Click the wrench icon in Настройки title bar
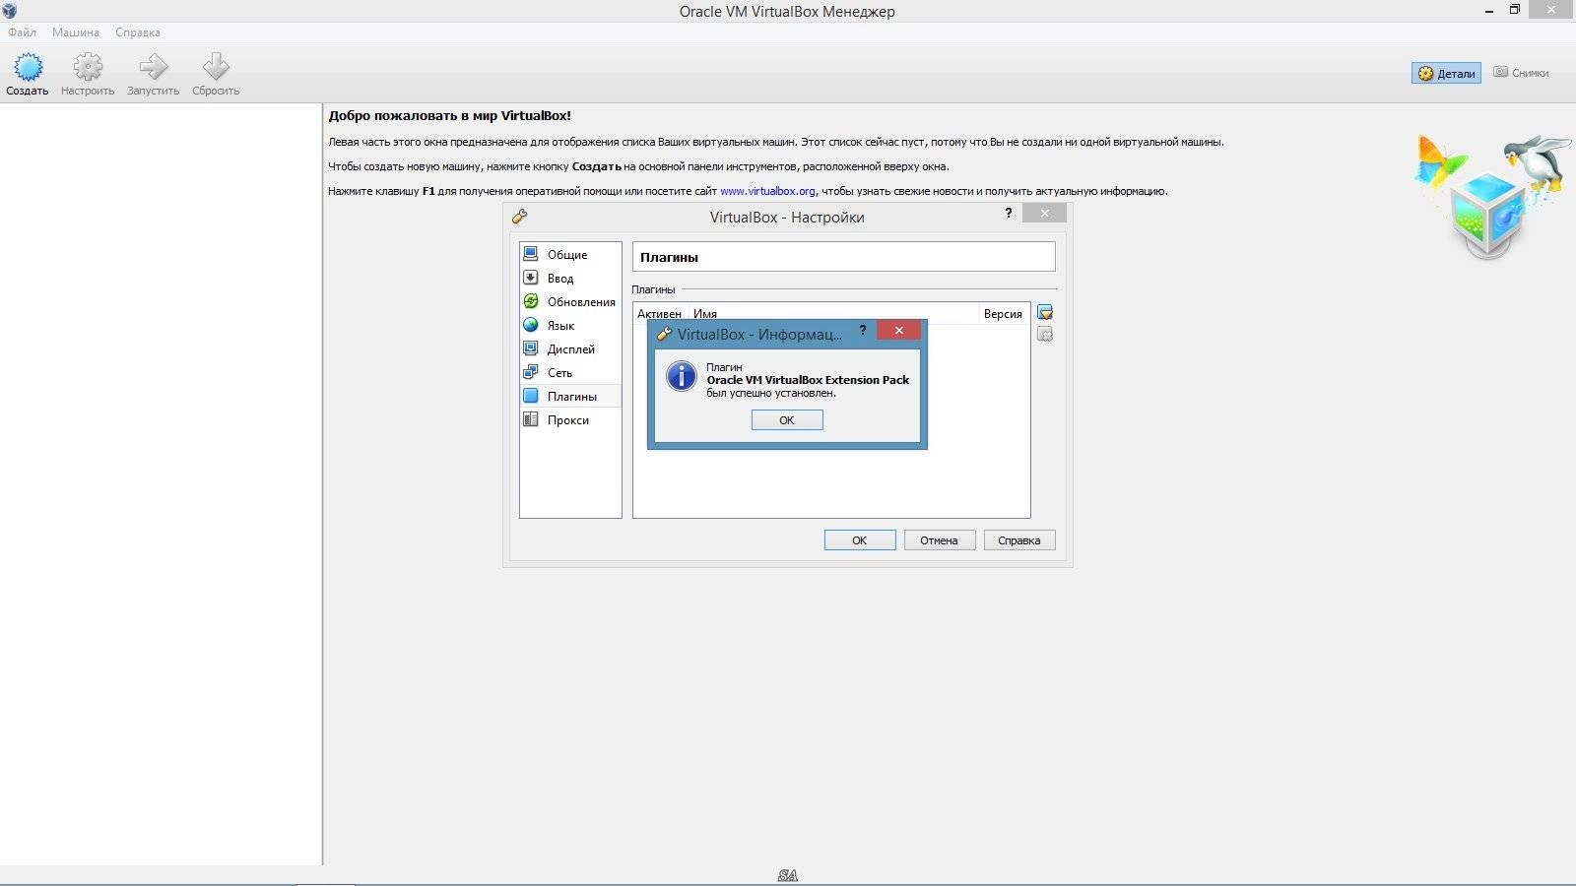This screenshot has height=886, width=1576. (x=520, y=217)
